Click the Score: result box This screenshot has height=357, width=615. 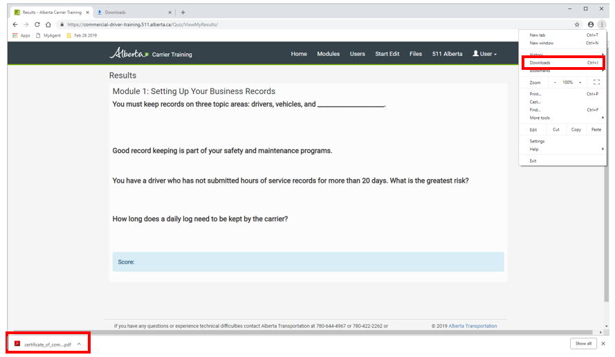coord(309,262)
